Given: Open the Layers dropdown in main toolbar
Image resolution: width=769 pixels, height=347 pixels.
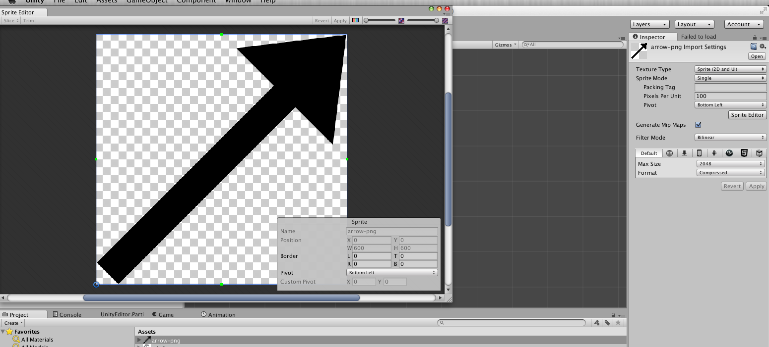Looking at the screenshot, I should pos(650,24).
